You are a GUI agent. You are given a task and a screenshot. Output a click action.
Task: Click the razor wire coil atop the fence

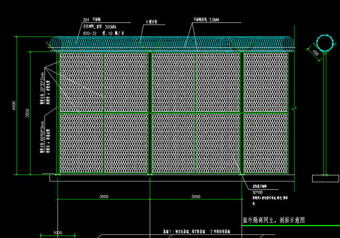pos(172,43)
